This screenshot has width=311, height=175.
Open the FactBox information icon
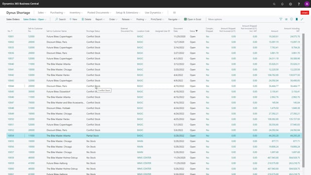coord(292,19)
